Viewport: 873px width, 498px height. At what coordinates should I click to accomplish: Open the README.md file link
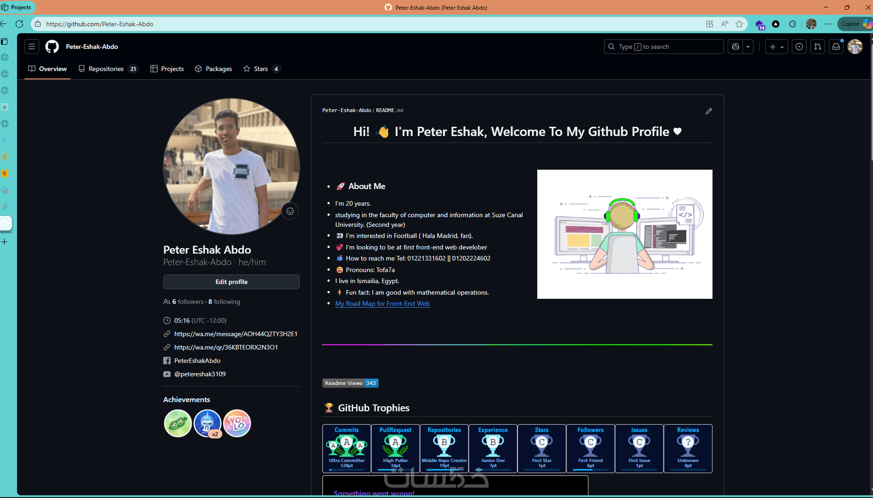point(389,110)
